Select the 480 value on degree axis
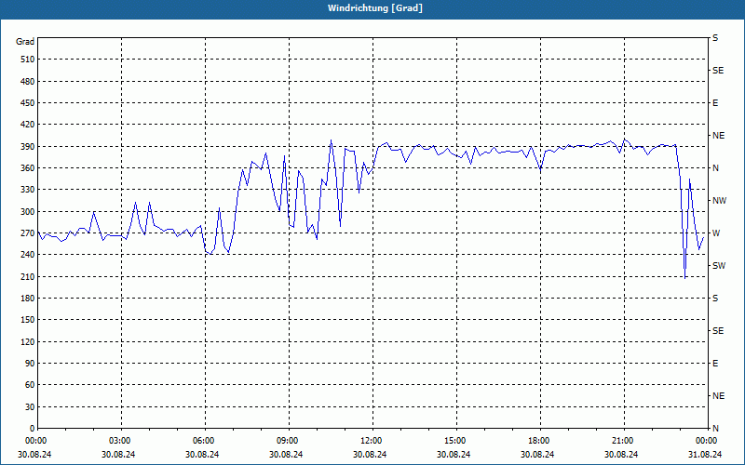Screen dimensions: 745x465 click(x=28, y=82)
